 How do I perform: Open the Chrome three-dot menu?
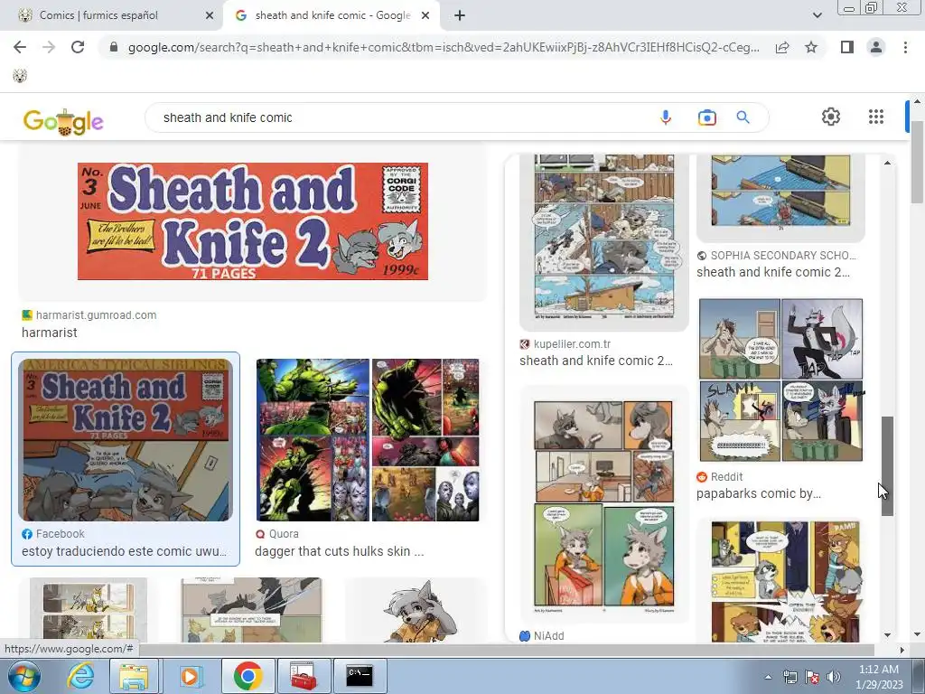point(905,47)
